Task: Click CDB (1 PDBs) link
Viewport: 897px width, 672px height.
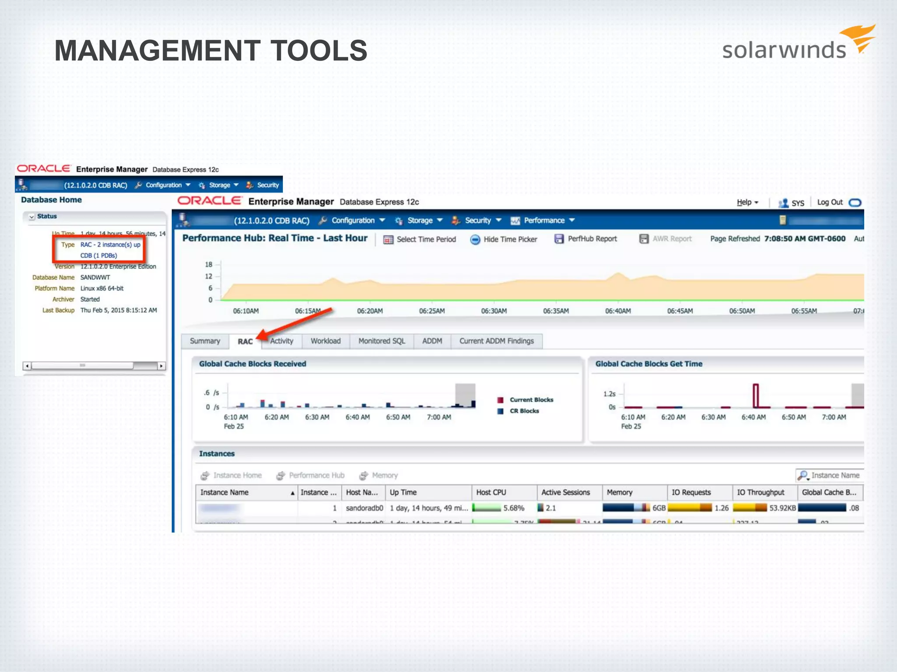Action: (99, 255)
